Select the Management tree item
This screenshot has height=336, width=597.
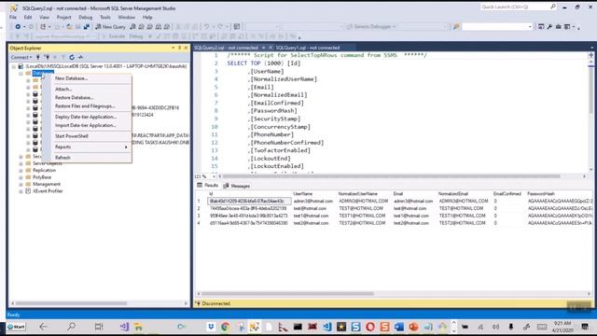coord(47,184)
